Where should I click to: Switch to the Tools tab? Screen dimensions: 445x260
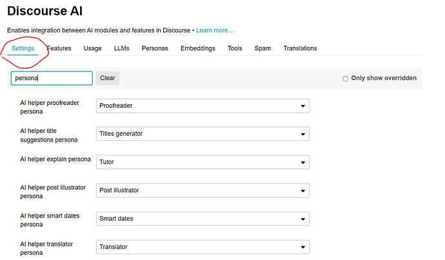(235, 48)
